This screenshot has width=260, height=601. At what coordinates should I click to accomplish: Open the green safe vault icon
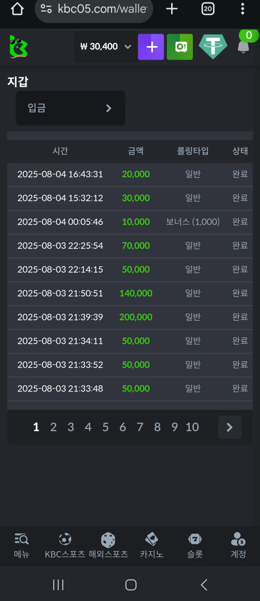point(180,47)
